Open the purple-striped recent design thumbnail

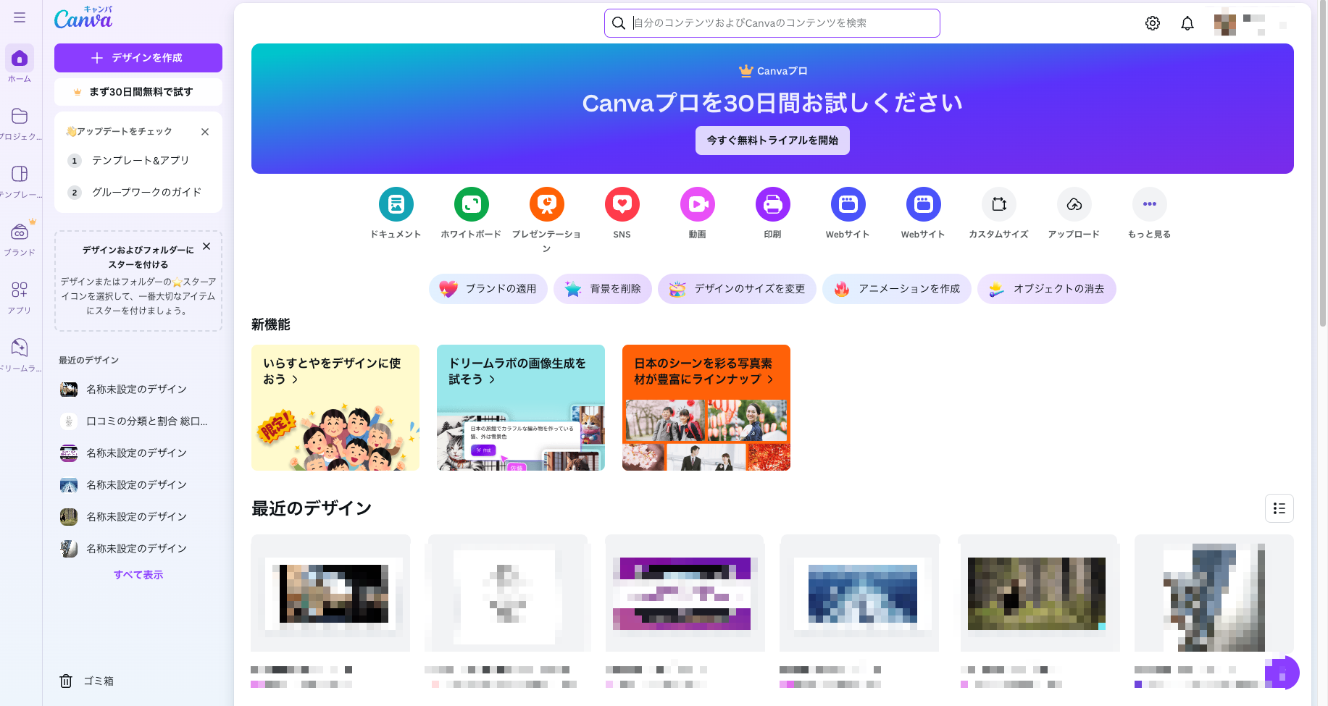(685, 594)
